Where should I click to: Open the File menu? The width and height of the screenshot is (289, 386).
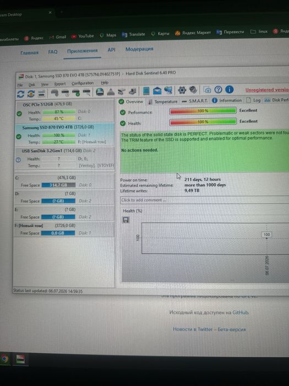pyautogui.click(x=20, y=85)
